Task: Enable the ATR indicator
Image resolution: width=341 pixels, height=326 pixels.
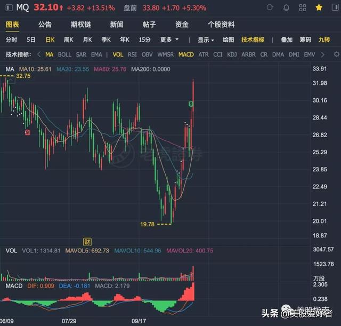Action: (204, 54)
